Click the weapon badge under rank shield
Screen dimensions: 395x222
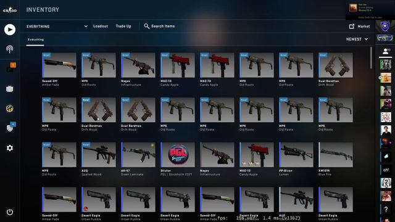coord(385,38)
